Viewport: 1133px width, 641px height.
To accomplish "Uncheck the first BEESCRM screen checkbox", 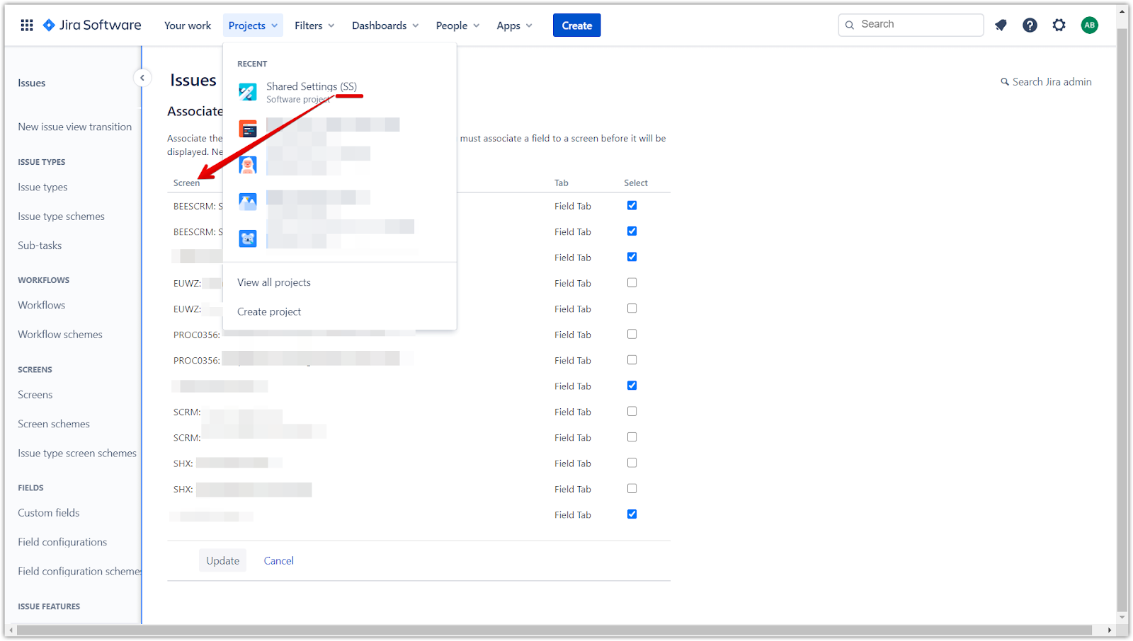I will [632, 206].
